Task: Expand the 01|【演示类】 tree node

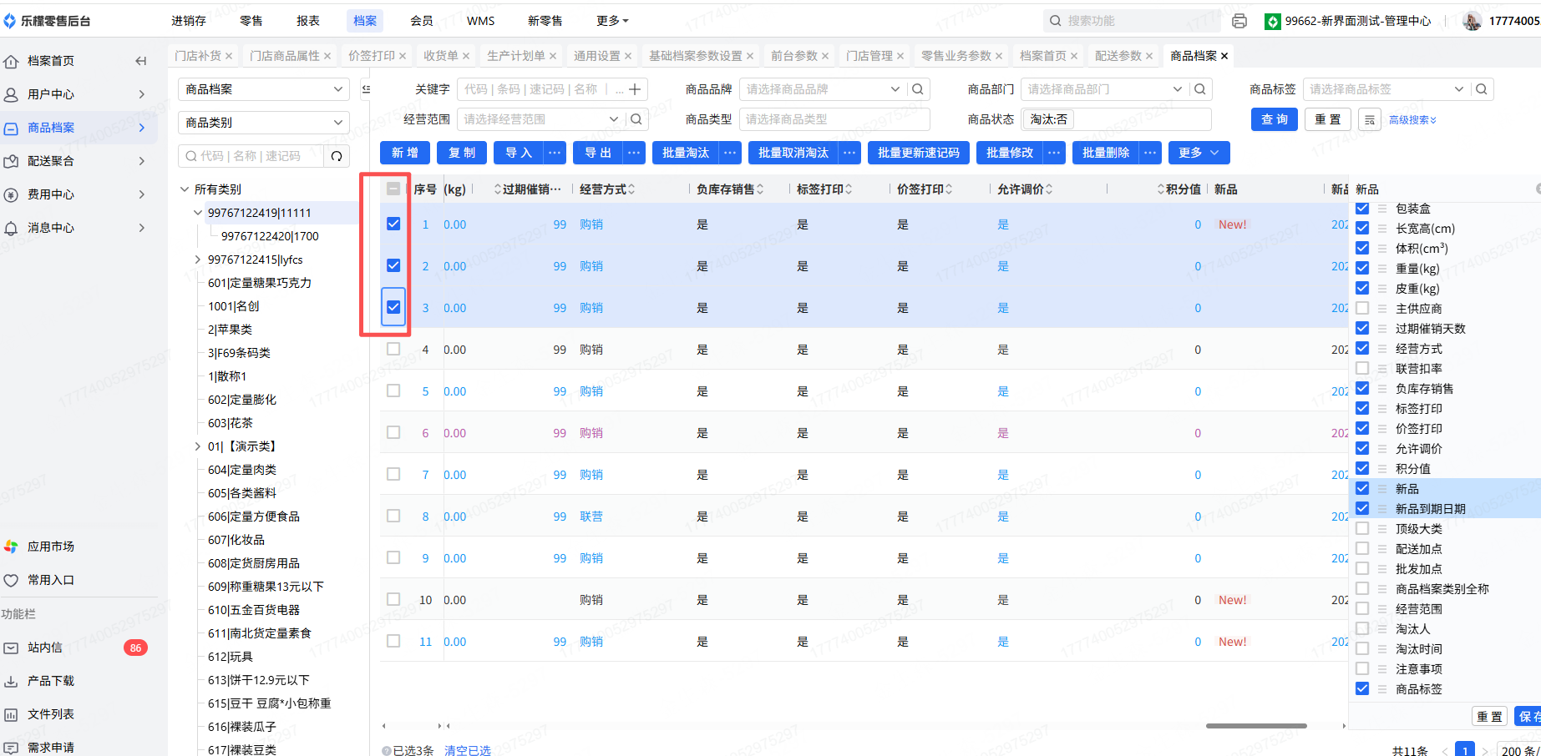Action: pyautogui.click(x=198, y=446)
